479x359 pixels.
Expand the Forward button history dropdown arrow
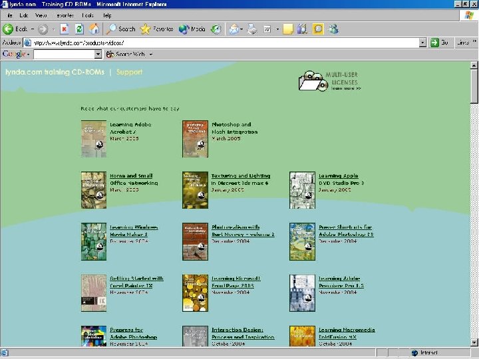click(x=53, y=29)
